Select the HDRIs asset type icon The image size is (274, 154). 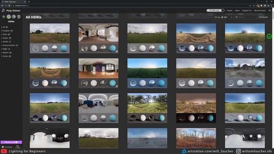[9, 17]
